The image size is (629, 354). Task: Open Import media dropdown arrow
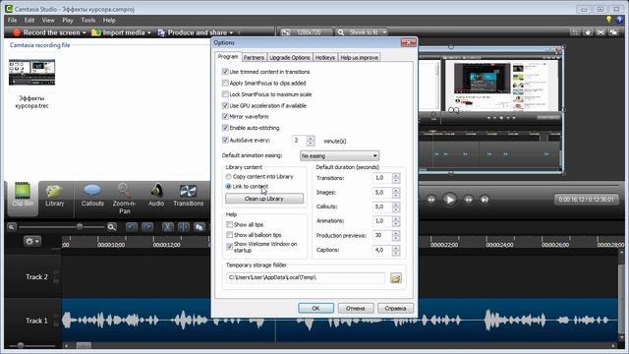(x=148, y=32)
